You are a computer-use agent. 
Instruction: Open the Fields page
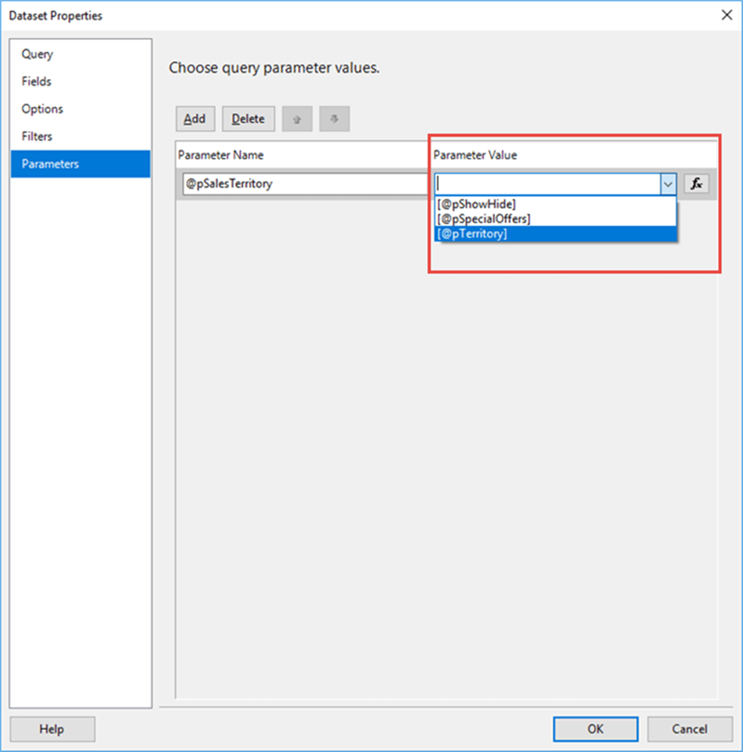pyautogui.click(x=37, y=81)
